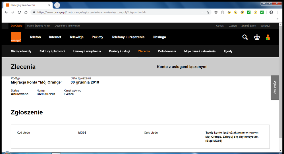This screenshot has height=154, width=284.
Task: Click the browser forward arrow
Action: pyautogui.click(x=13, y=12)
